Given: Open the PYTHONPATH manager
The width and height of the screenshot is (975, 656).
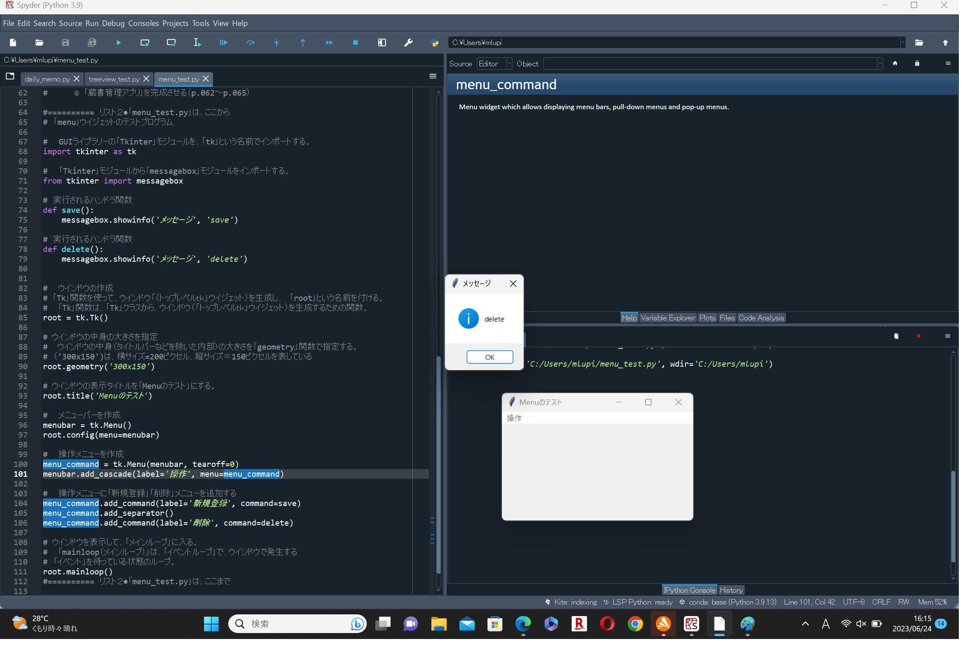Looking at the screenshot, I should pyautogui.click(x=434, y=42).
